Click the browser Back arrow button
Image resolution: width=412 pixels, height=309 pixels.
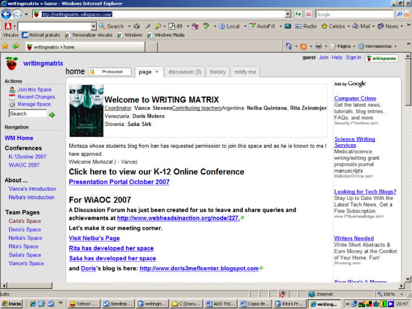[6, 14]
